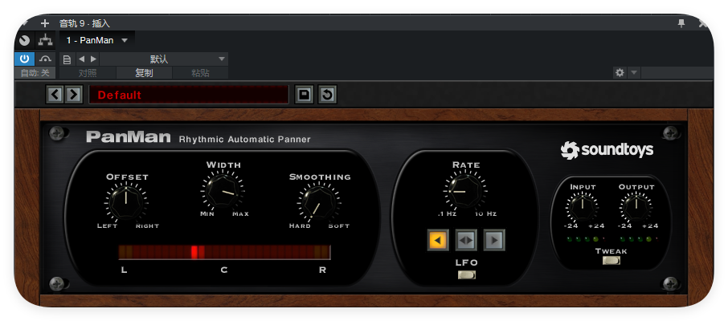Select previous PanMan preset arrow

tap(55, 95)
